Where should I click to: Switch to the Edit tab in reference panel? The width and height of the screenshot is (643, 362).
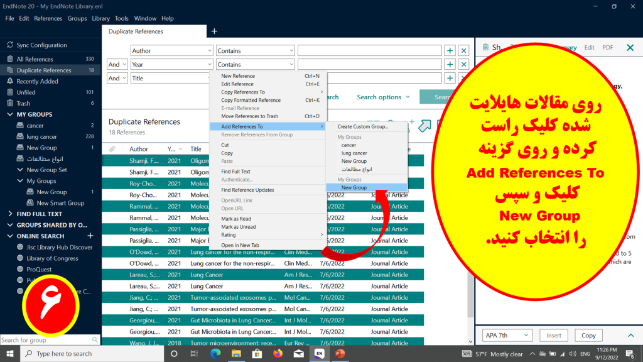click(589, 48)
